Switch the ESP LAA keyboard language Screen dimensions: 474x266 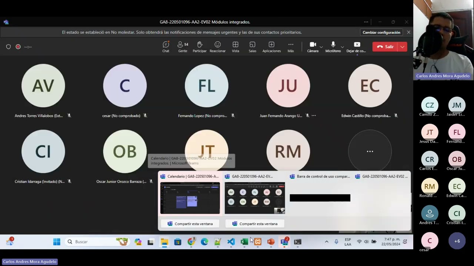pos(348,242)
